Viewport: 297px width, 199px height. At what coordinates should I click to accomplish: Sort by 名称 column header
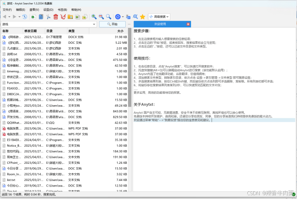tap(12, 31)
